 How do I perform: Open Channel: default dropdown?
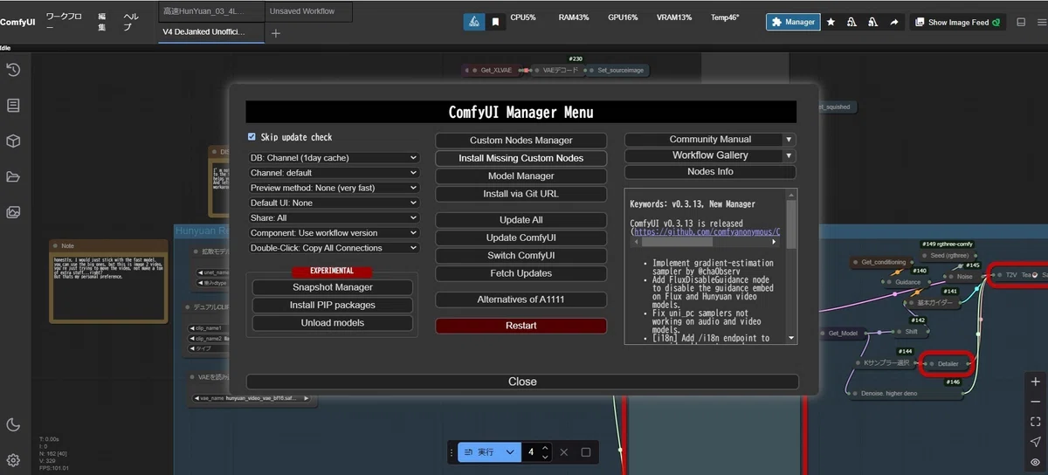click(x=334, y=173)
